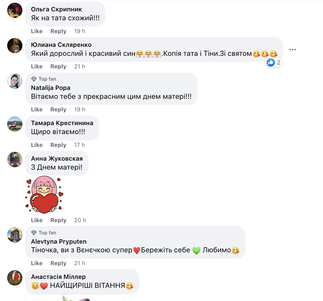Click the 19 h timestamp on Ольга's comment
The image size is (323, 301).
click(x=79, y=31)
